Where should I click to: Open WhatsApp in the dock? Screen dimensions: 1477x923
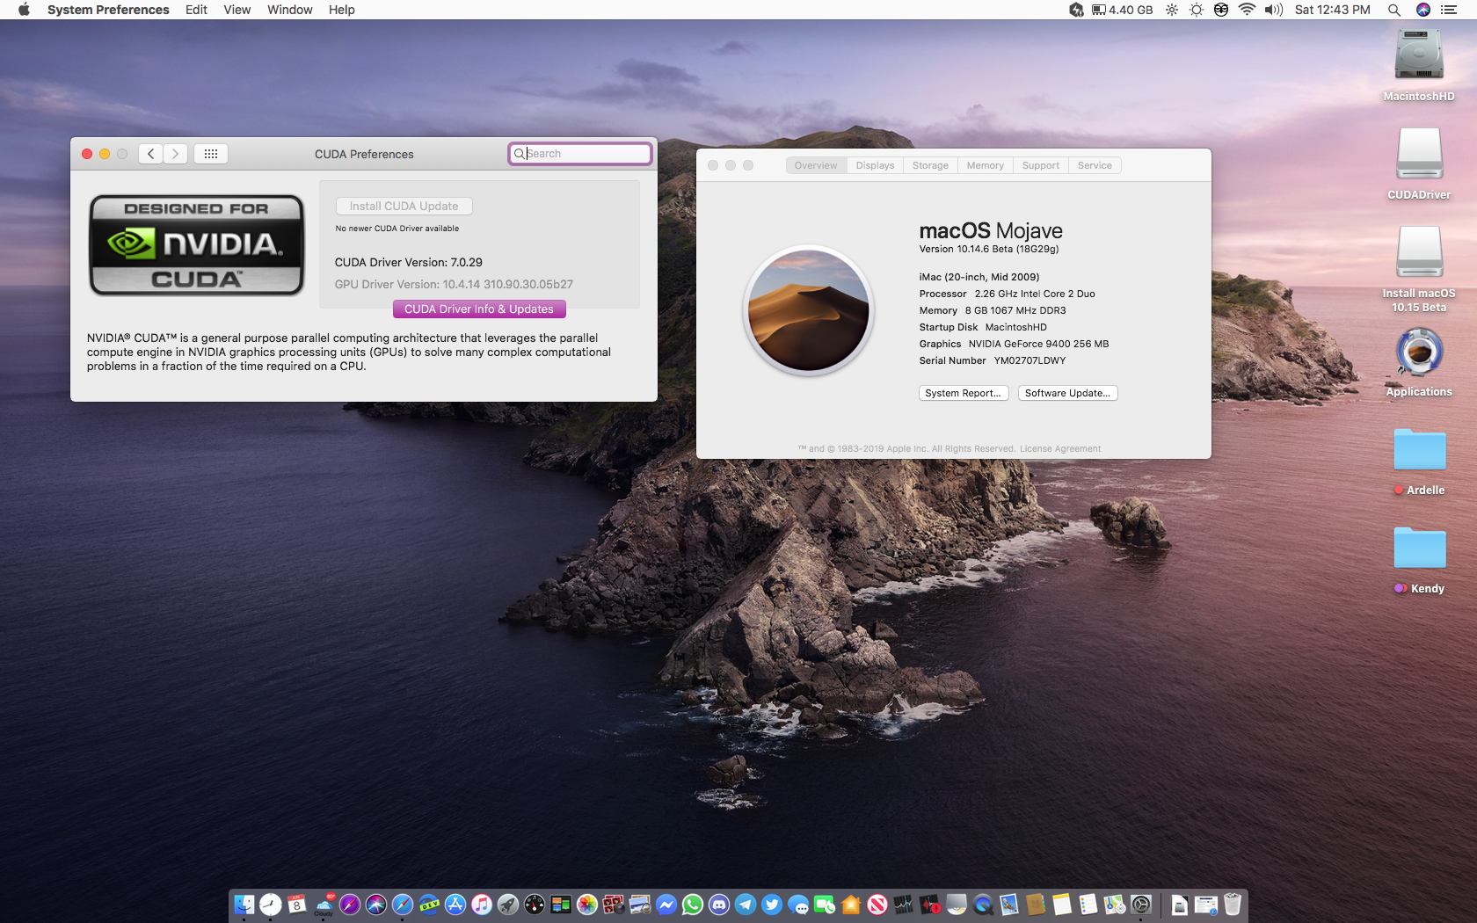(x=693, y=905)
